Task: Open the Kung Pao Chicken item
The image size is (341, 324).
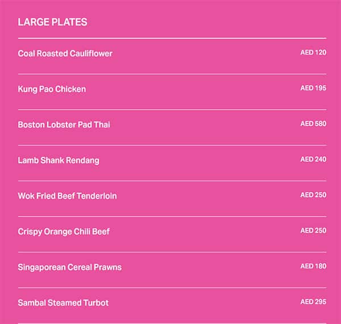Action: (52, 89)
